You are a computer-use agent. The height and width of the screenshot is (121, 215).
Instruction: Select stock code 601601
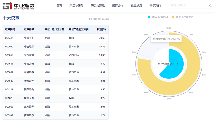(9, 64)
